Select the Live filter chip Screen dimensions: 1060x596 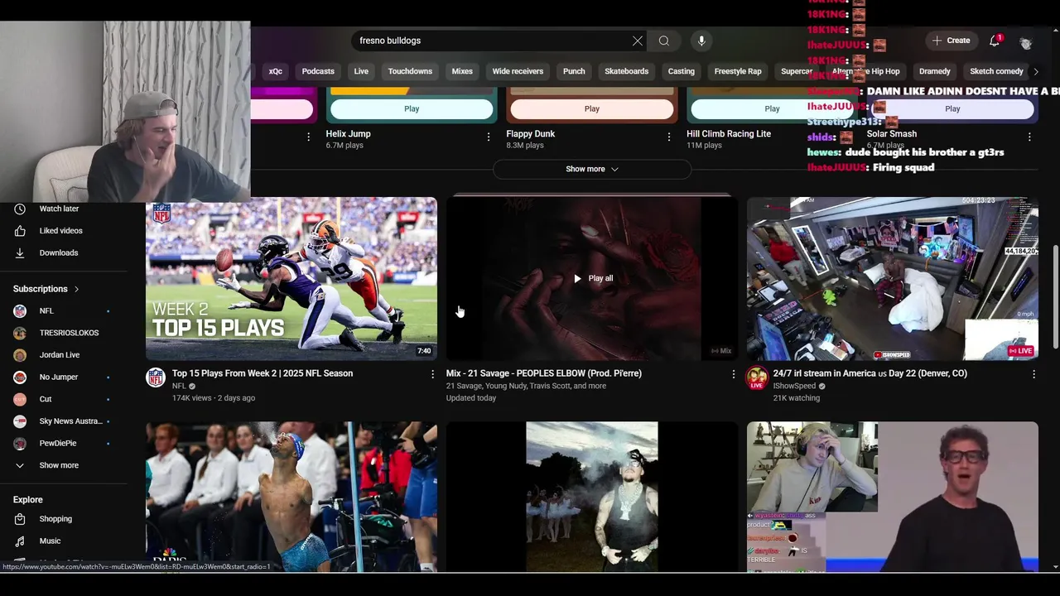[361, 71]
